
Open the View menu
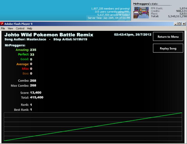[10, 29]
